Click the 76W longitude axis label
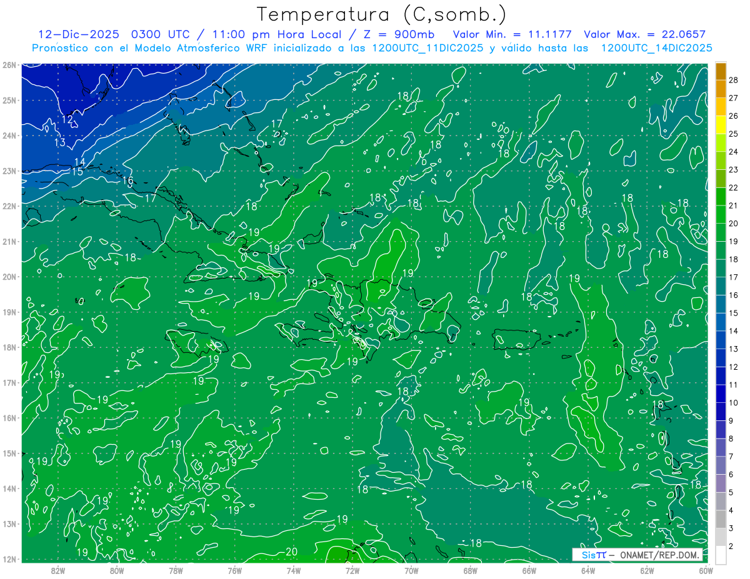Viewport: 750px width, 579px height. [235, 570]
